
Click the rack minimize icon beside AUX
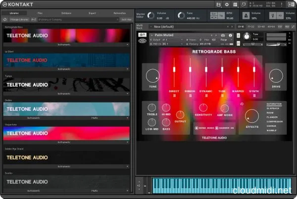(x=293, y=27)
